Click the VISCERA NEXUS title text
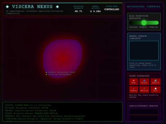Image resolution: width=166 pixels, height=124 pixels. click(32, 7)
